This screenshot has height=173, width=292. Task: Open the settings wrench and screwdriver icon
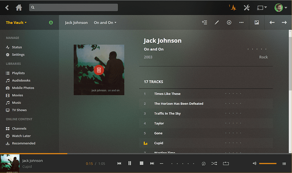click(247, 8)
